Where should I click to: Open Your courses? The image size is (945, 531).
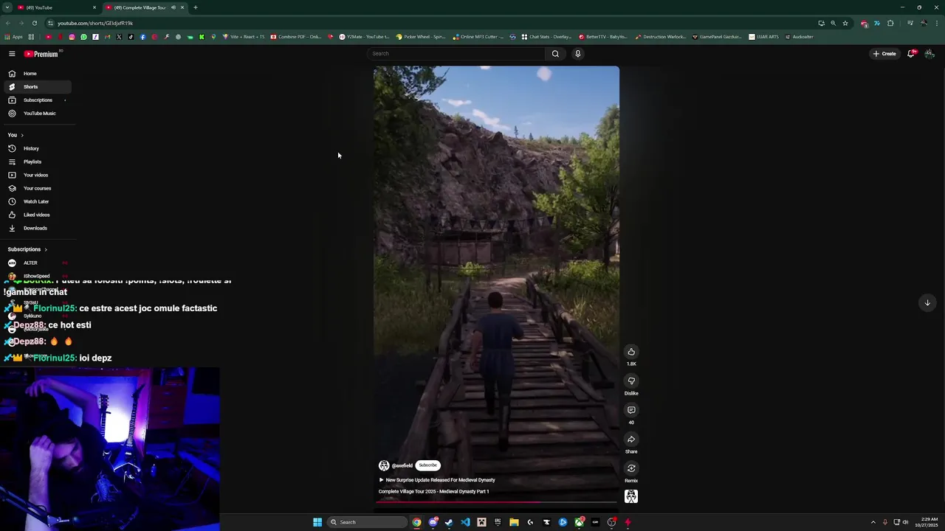tap(37, 188)
